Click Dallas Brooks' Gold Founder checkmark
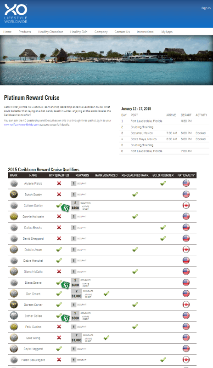This screenshot has height=368, width=213. coord(163,227)
